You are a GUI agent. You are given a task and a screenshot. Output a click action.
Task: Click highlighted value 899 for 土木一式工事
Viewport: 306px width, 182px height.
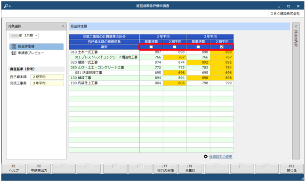point(222,52)
